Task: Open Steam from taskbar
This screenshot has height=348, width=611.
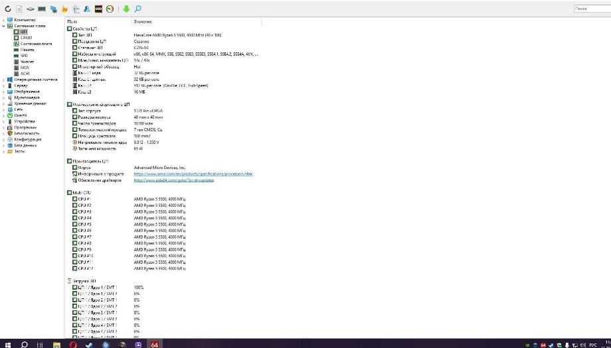Action: tap(89, 345)
